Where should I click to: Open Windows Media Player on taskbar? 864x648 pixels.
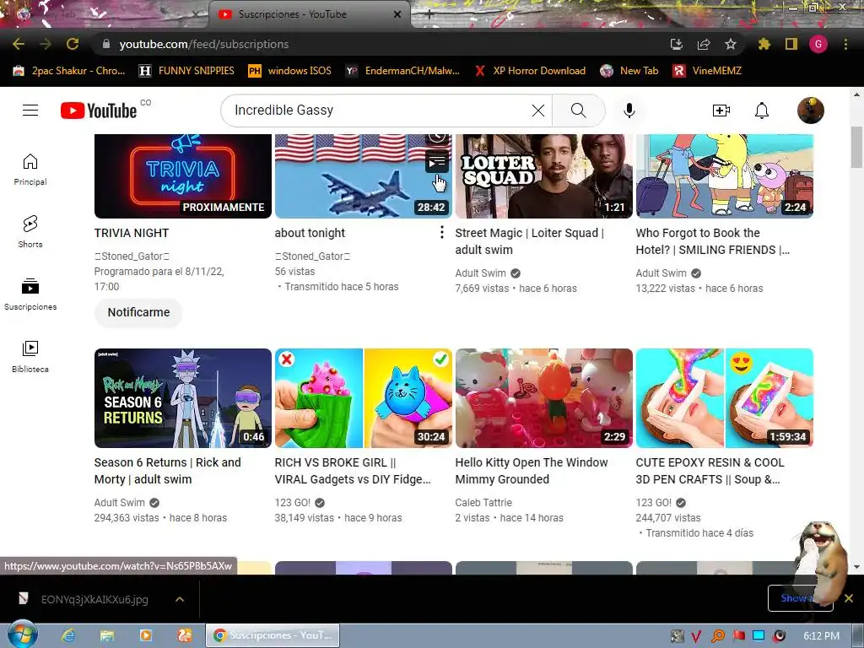(x=145, y=635)
